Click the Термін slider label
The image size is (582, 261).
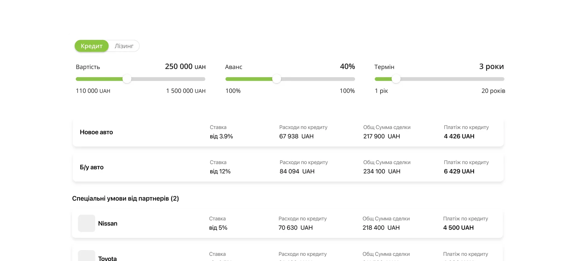(x=384, y=67)
